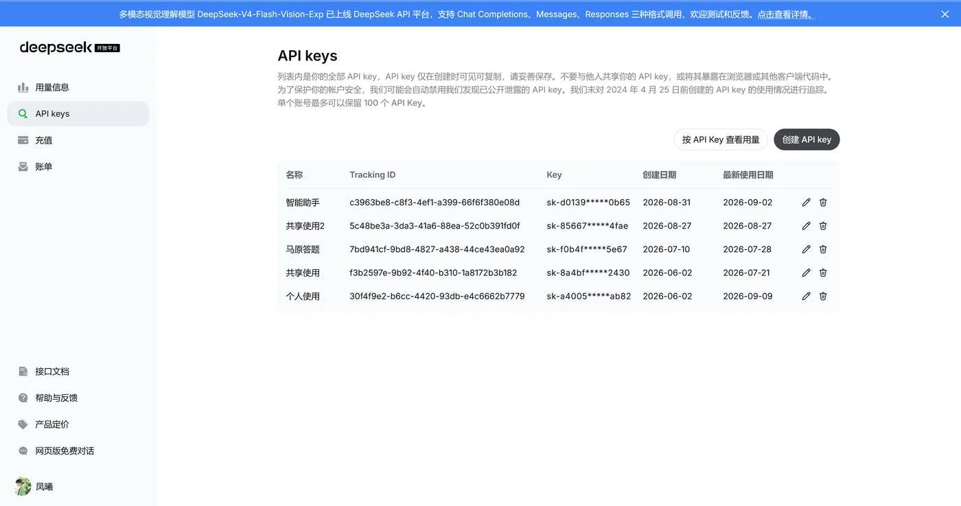Click last used date 2026-07-21

(746, 273)
